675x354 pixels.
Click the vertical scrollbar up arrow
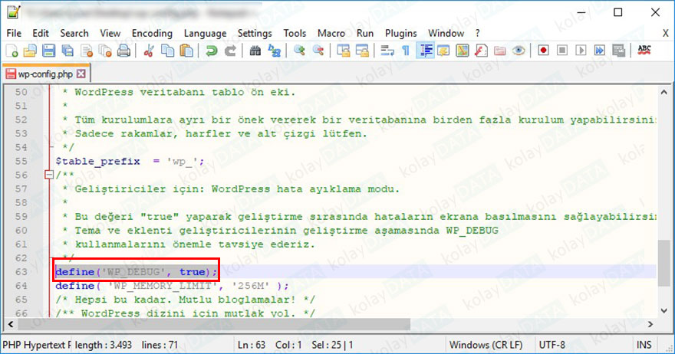pyautogui.click(x=663, y=92)
